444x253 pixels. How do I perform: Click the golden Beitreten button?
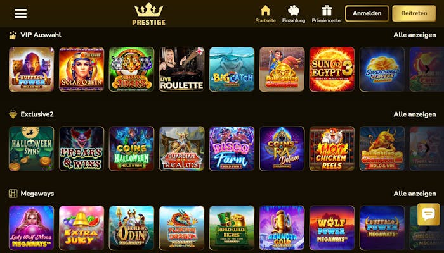point(414,13)
